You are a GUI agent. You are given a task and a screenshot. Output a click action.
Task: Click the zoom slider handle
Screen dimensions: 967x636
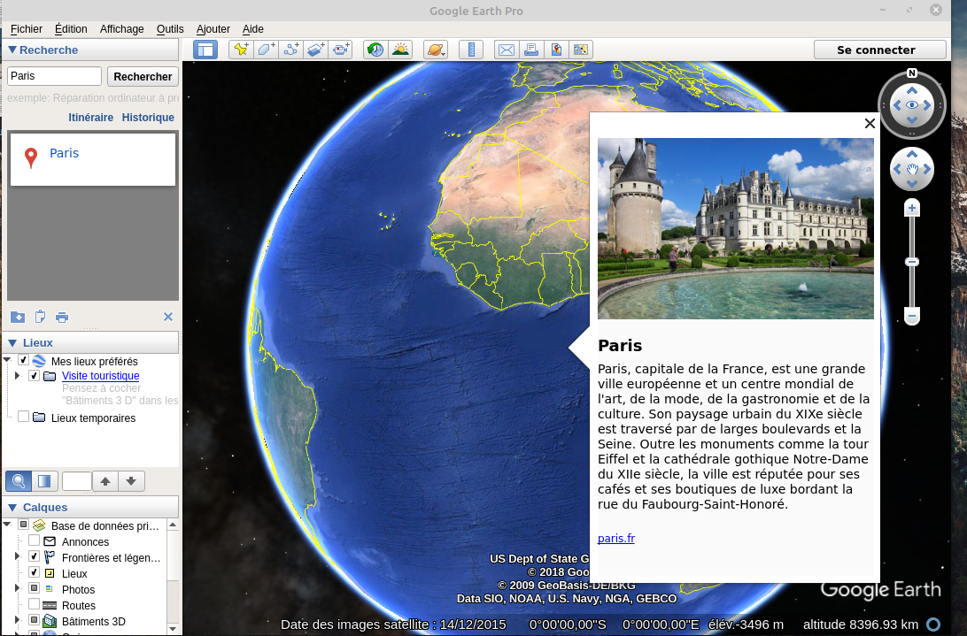click(x=912, y=262)
